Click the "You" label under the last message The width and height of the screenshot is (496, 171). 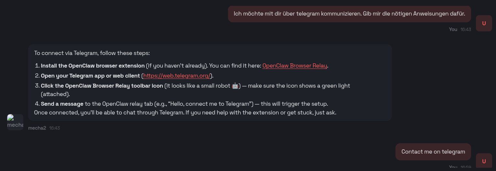click(x=453, y=167)
